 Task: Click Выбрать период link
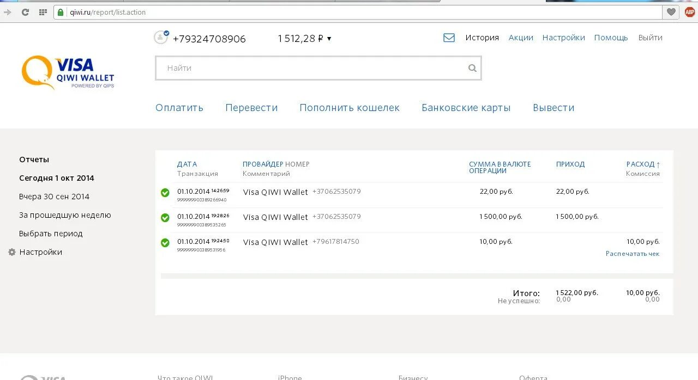(x=51, y=234)
